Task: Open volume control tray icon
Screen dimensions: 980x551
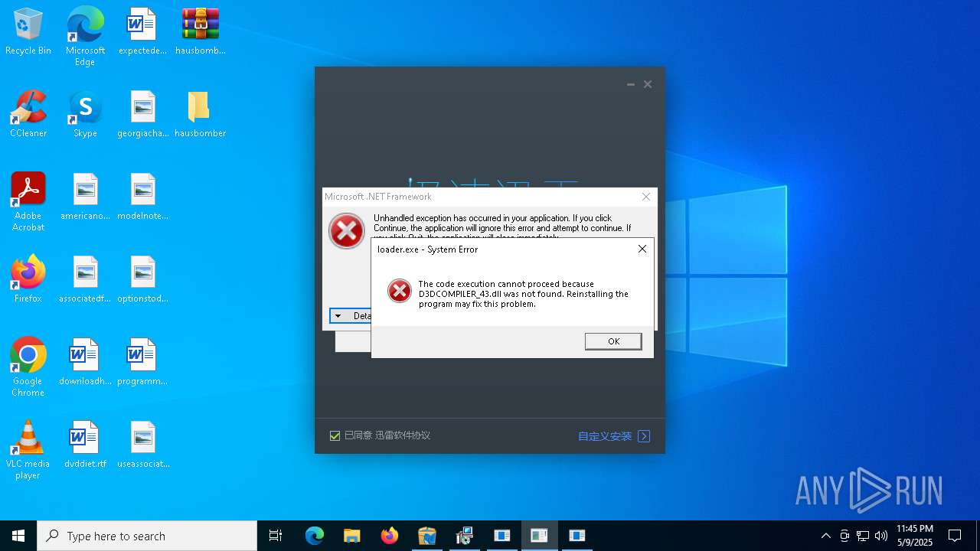Action: pos(881,536)
